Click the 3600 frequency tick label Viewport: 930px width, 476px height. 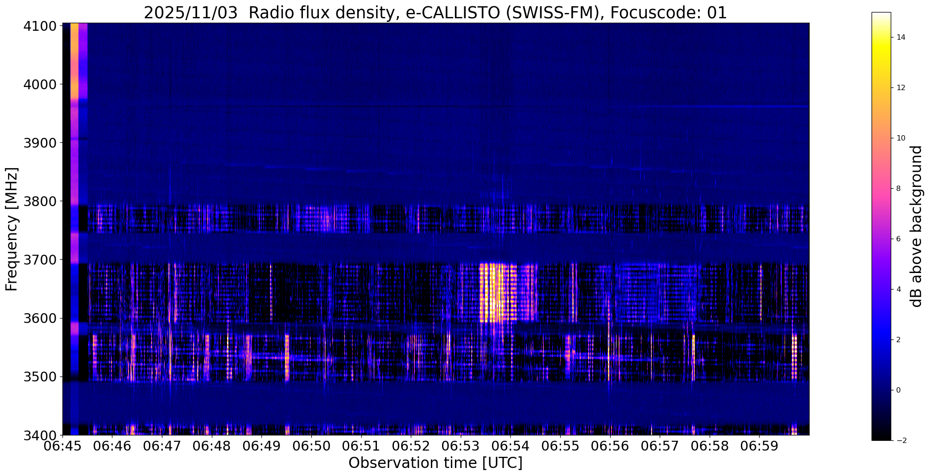tap(40, 319)
